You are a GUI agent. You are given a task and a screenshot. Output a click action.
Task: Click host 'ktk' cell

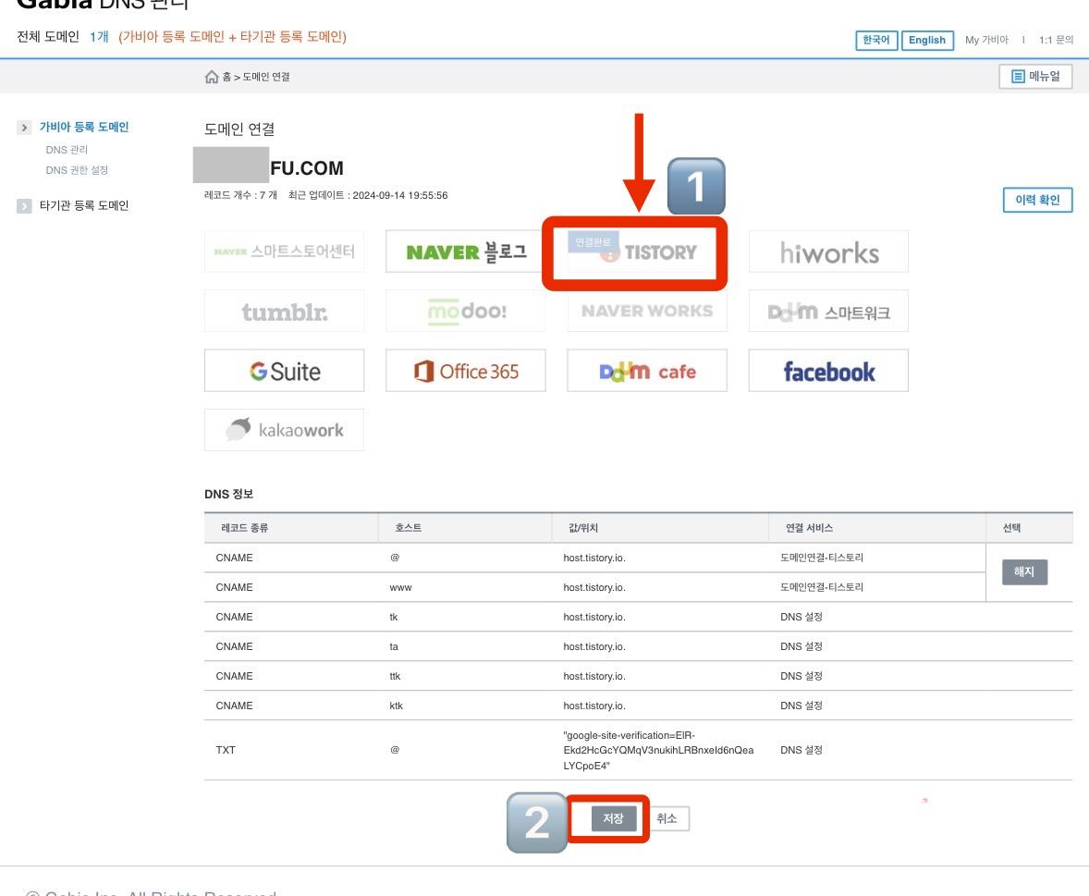[396, 706]
